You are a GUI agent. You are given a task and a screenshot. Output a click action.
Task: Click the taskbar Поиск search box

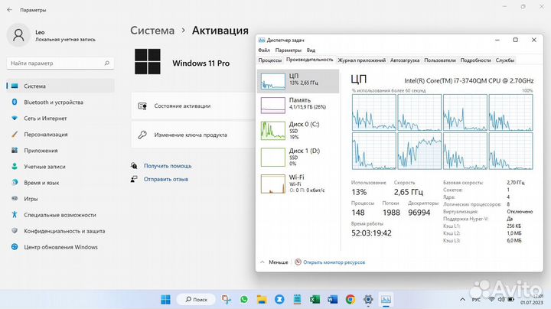(x=196, y=300)
